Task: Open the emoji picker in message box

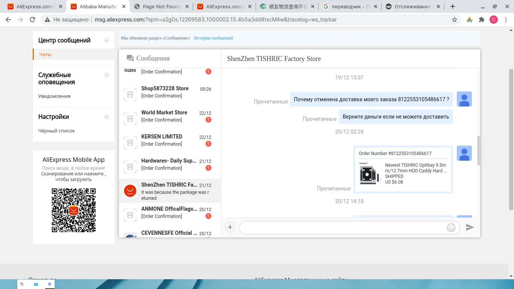Action: tap(451, 227)
